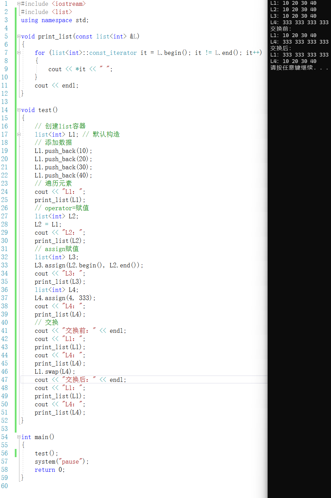Collapse the void test function fold marker
This screenshot has height=498, width=331.
tap(19, 110)
